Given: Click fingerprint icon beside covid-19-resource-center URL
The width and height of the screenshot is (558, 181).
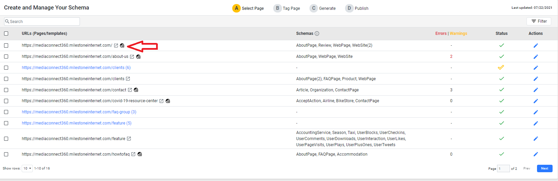Looking at the screenshot, I should pos(168,101).
